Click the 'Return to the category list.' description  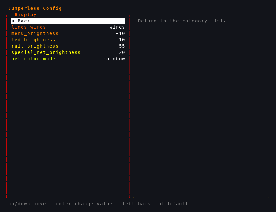[182, 21]
